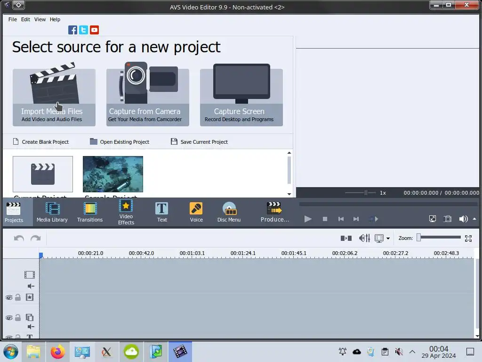Click the next scene playback button
Viewport: 482px width, 362px height.
pyautogui.click(x=373, y=219)
